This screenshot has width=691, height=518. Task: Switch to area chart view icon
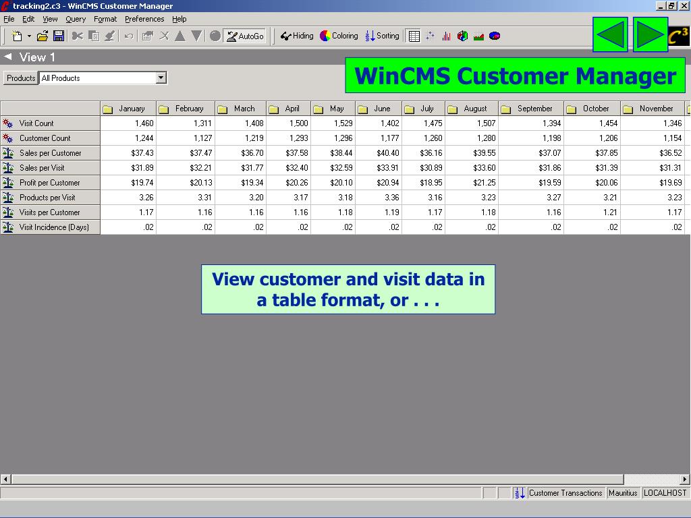point(478,36)
